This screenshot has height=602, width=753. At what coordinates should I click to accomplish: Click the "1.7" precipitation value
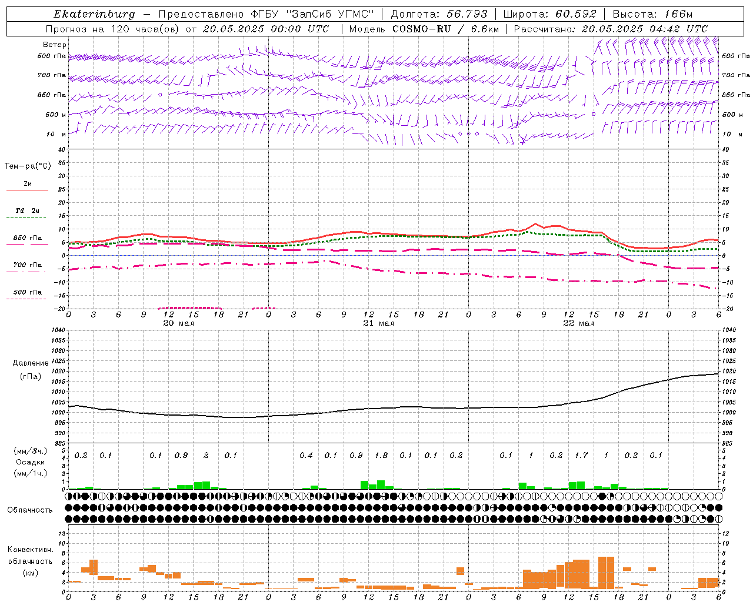click(581, 455)
